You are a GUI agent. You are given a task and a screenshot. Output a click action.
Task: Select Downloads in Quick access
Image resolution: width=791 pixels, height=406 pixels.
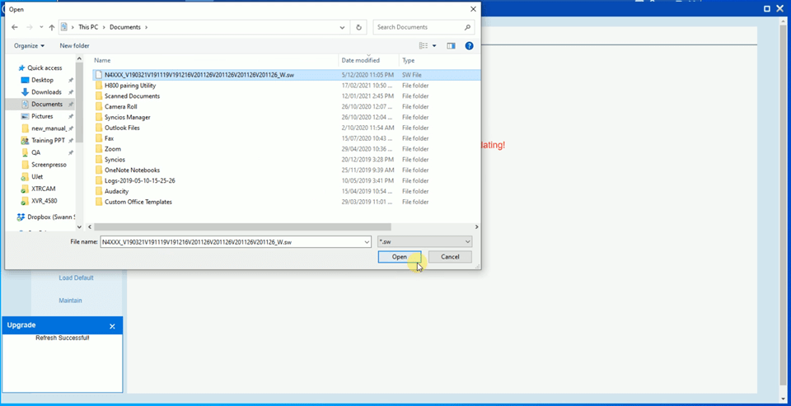point(46,92)
